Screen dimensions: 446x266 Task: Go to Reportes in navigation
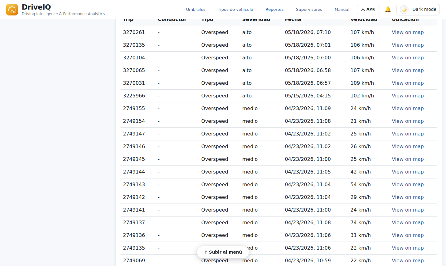(x=274, y=10)
